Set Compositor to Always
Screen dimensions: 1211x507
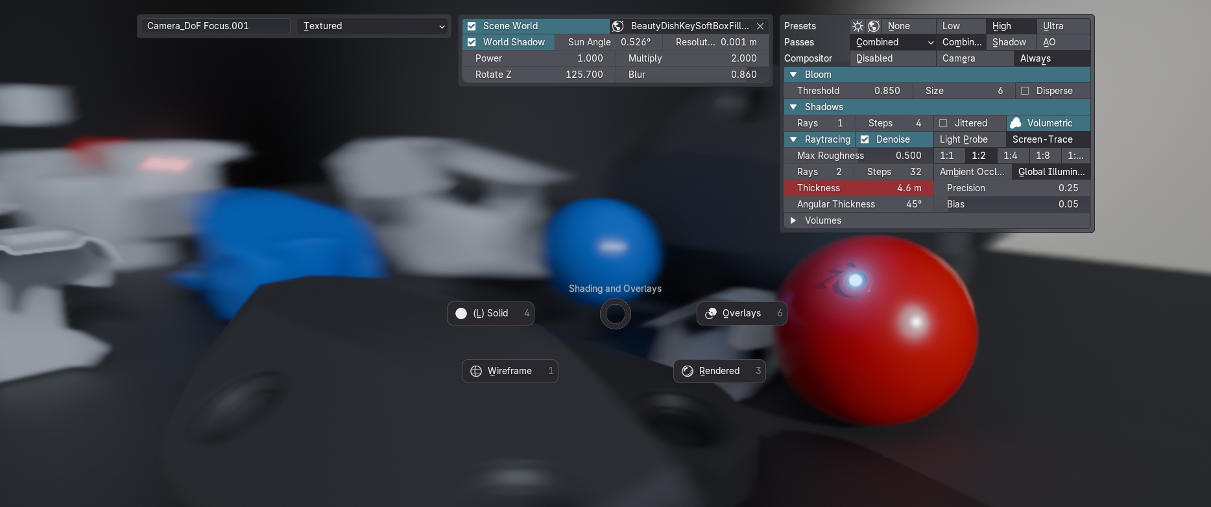point(1051,58)
